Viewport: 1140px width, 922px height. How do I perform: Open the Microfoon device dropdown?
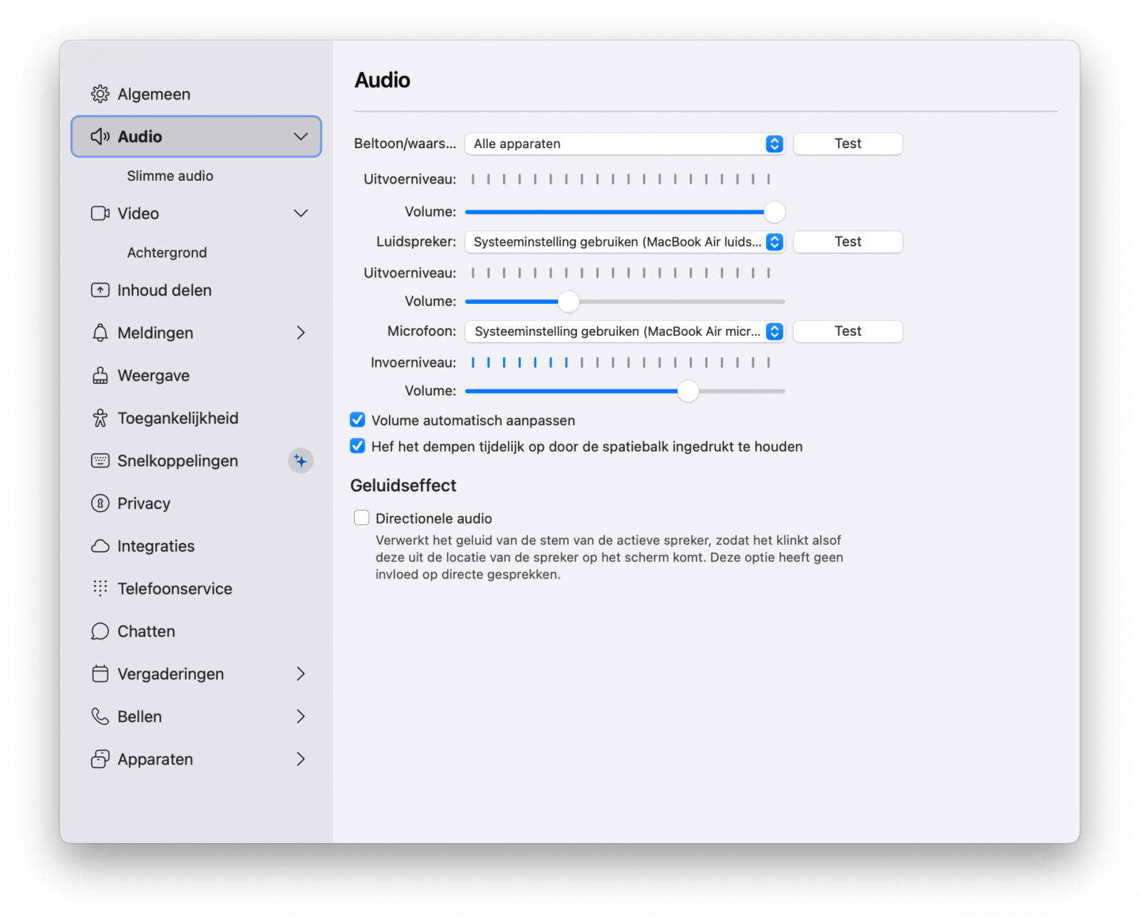point(625,332)
